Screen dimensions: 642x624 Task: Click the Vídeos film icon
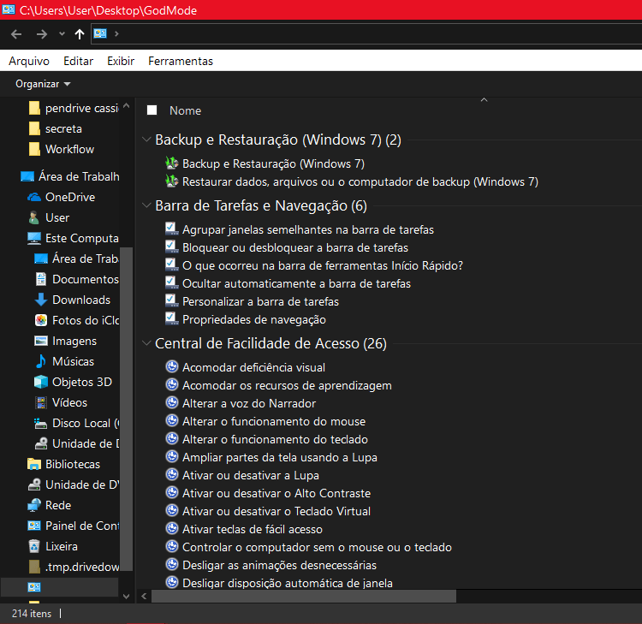coord(41,402)
